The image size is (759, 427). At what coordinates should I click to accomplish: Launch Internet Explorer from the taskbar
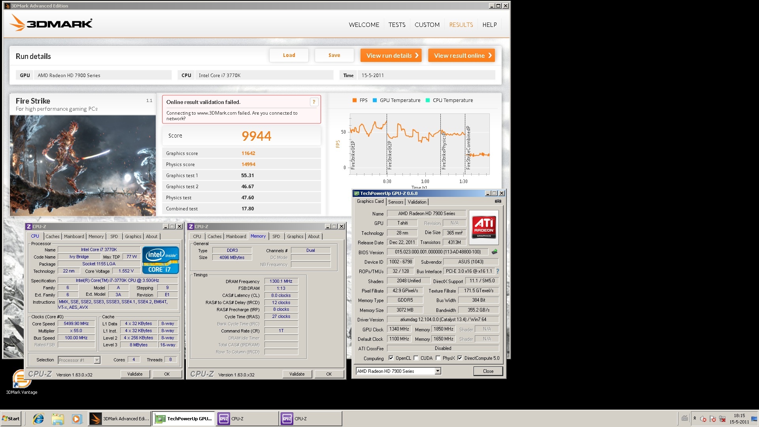point(38,419)
